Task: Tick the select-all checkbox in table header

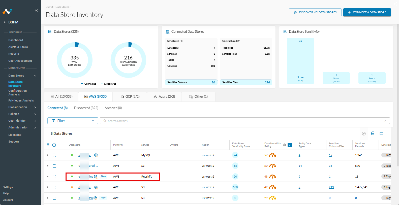Action: [x=54, y=145]
